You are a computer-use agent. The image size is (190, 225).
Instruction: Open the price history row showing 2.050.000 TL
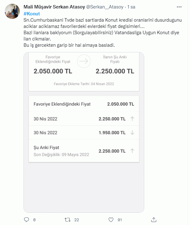[x=84, y=104]
